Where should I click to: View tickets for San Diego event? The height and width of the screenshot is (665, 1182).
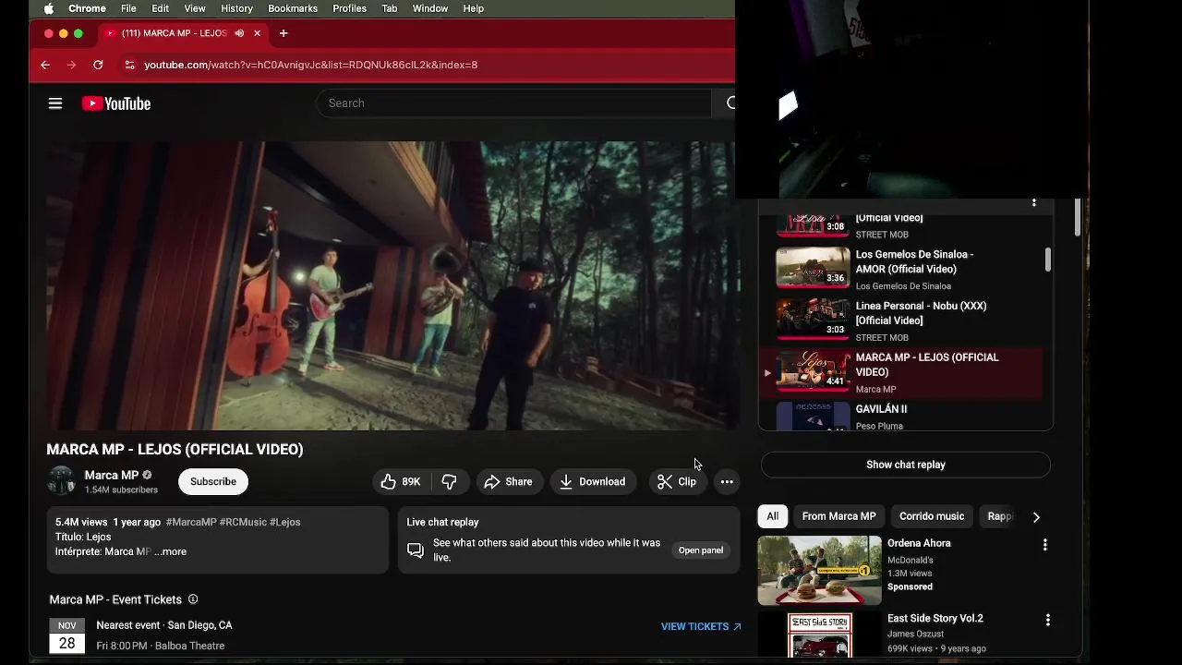click(x=701, y=626)
